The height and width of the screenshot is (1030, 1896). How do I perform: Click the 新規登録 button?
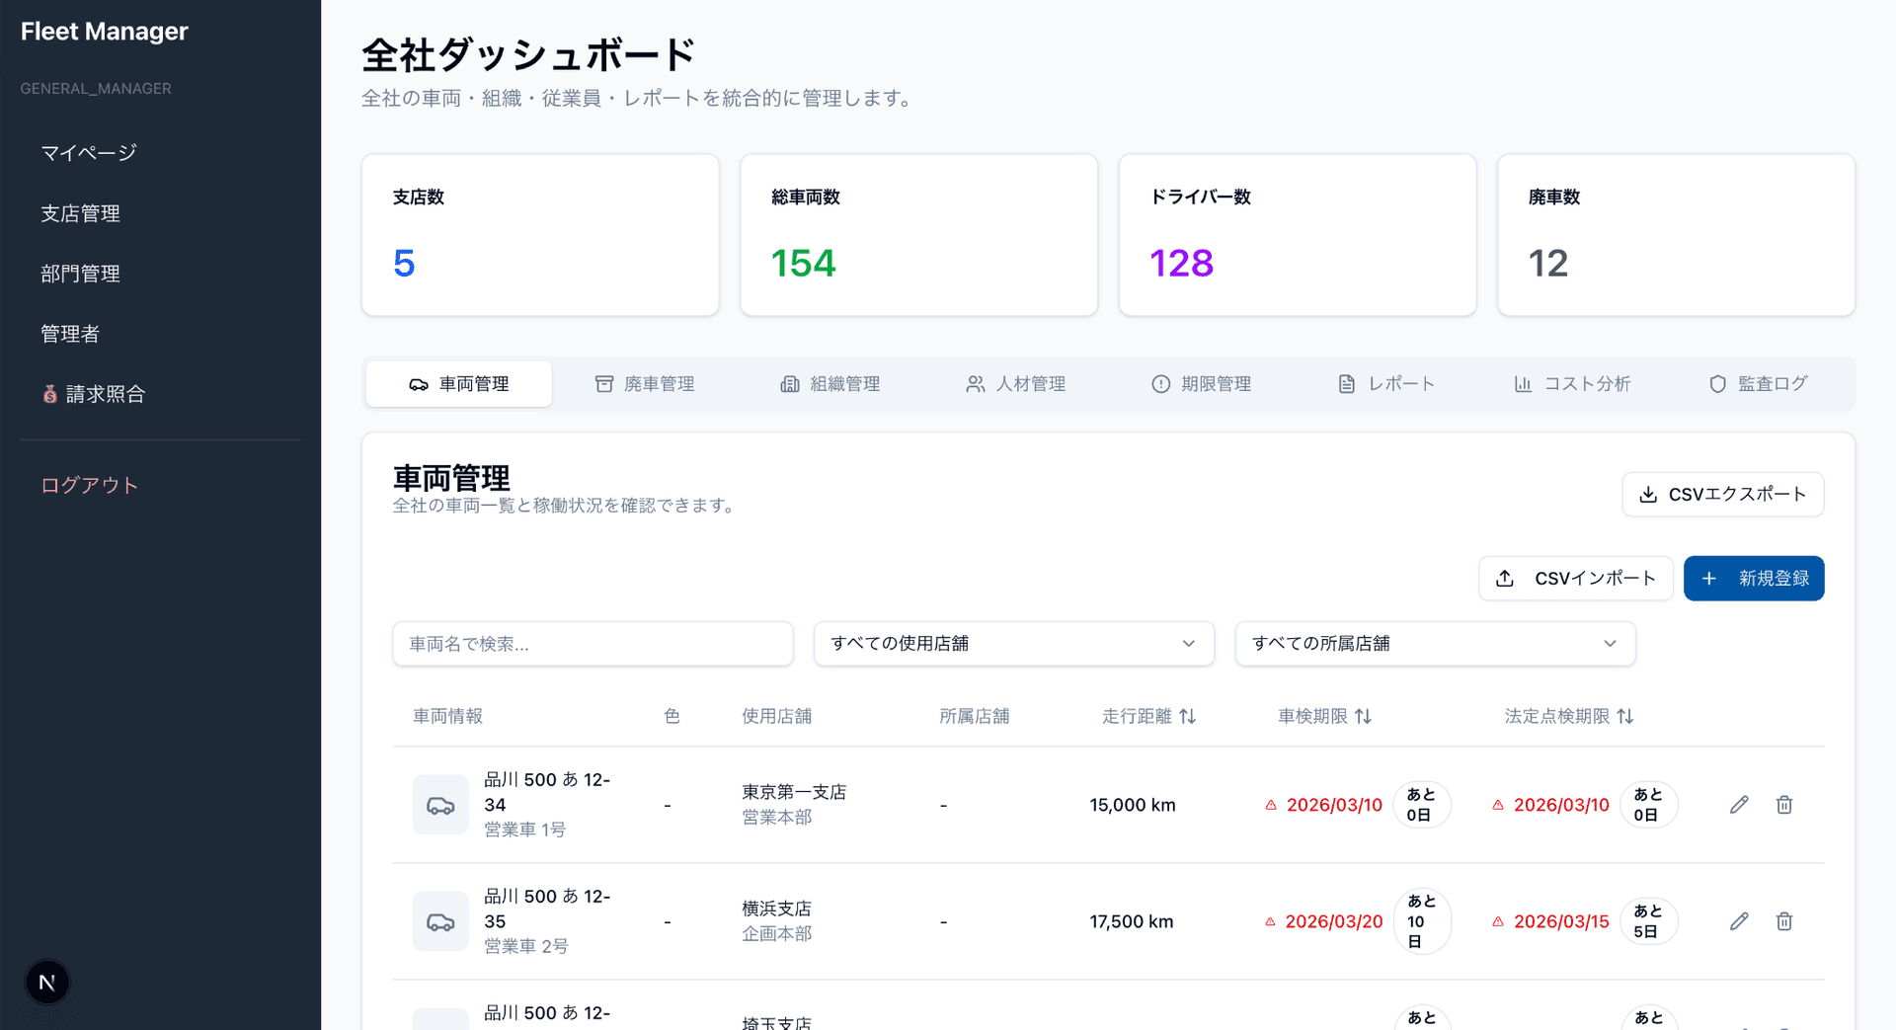pos(1754,578)
